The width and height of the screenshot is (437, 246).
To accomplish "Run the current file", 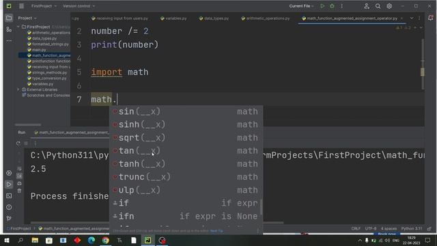I will [322, 6].
